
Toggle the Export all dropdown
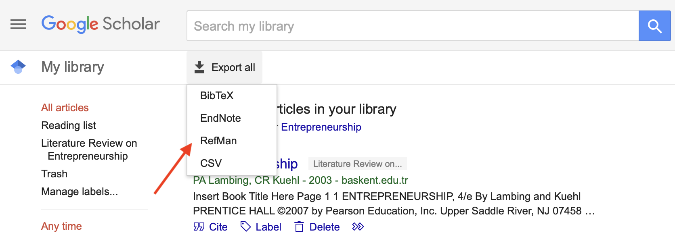point(224,67)
